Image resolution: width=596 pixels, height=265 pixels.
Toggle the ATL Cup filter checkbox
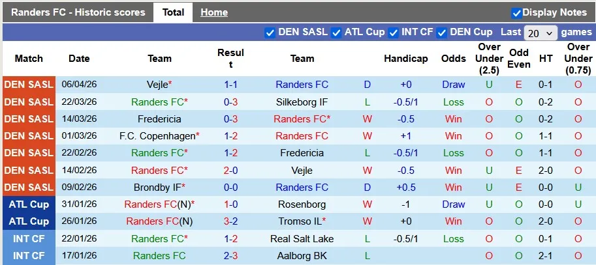pyautogui.click(x=337, y=33)
